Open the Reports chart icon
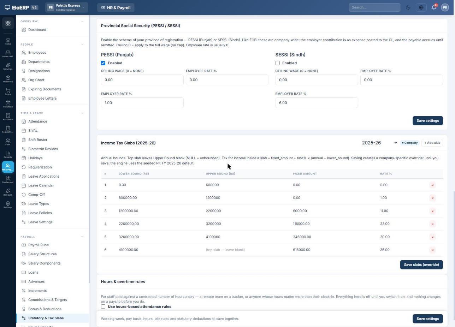The width and height of the screenshot is (455, 327). click(x=8, y=155)
